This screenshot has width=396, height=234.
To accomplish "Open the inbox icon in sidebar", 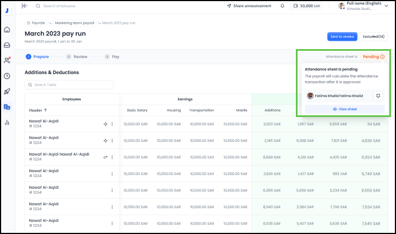I will [x=7, y=45].
